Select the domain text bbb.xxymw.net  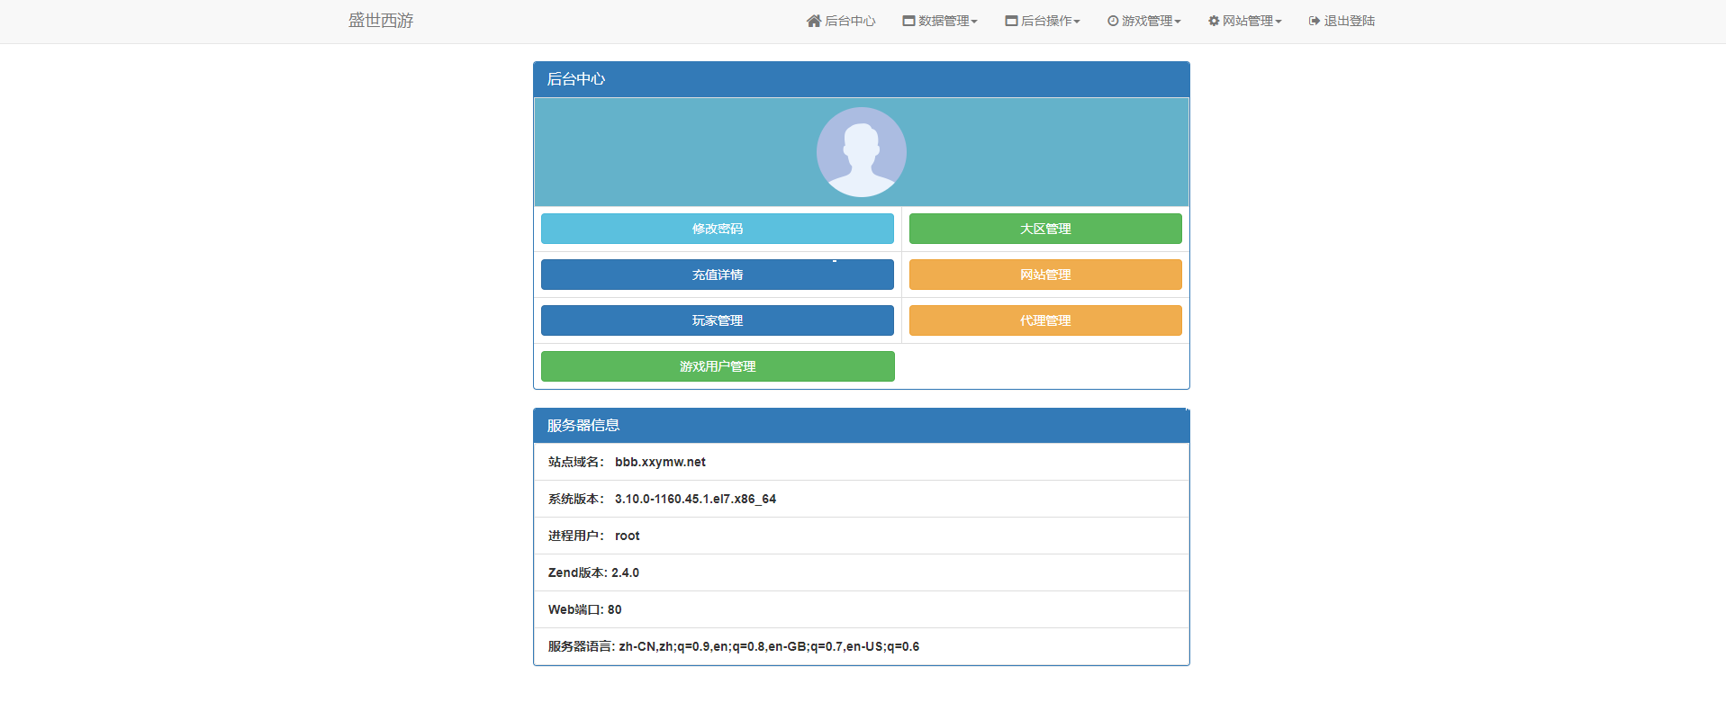click(x=660, y=462)
